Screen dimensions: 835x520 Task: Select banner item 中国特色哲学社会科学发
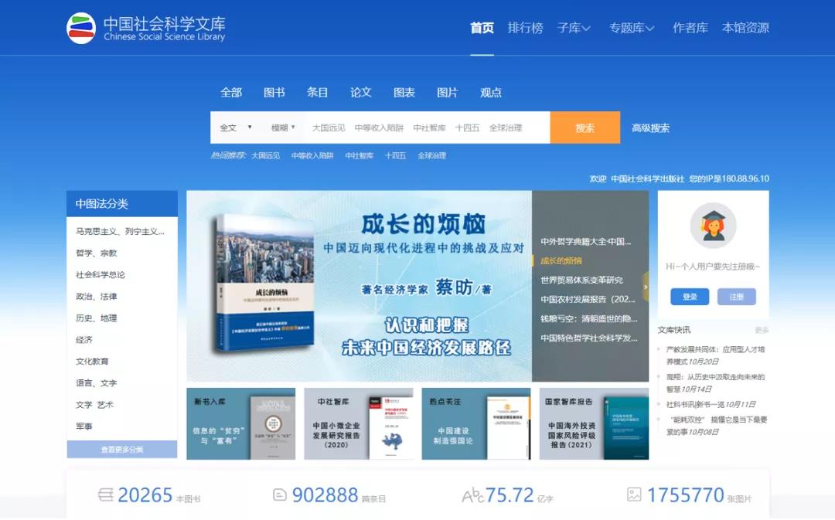(x=589, y=338)
